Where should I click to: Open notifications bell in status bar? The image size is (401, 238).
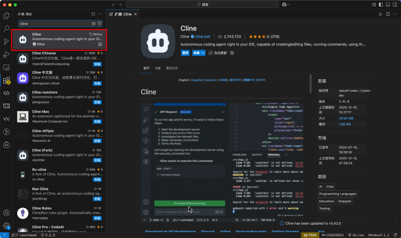pyautogui.click(x=395, y=235)
